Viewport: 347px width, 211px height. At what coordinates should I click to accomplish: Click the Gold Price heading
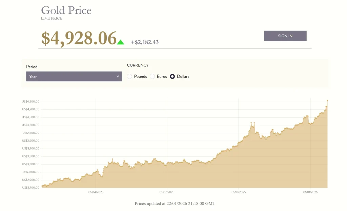[66, 10]
